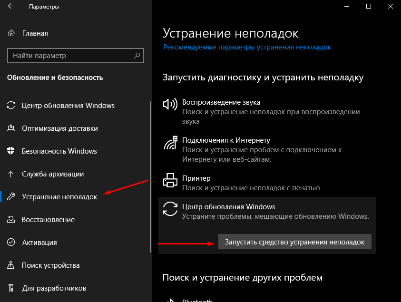
Task: Select Безопасность Windows in sidebar
Action: tap(59, 151)
